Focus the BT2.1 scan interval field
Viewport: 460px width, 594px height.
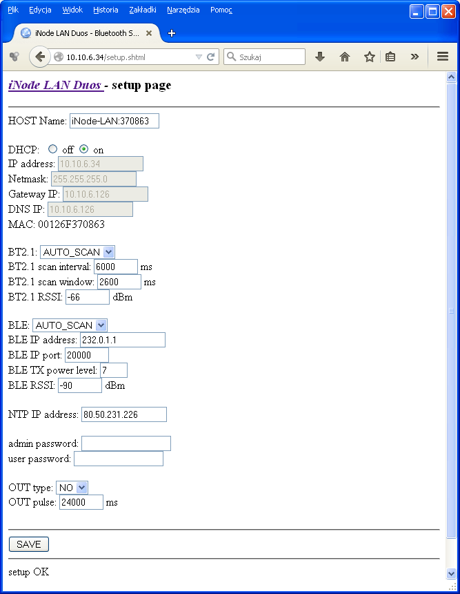116,267
